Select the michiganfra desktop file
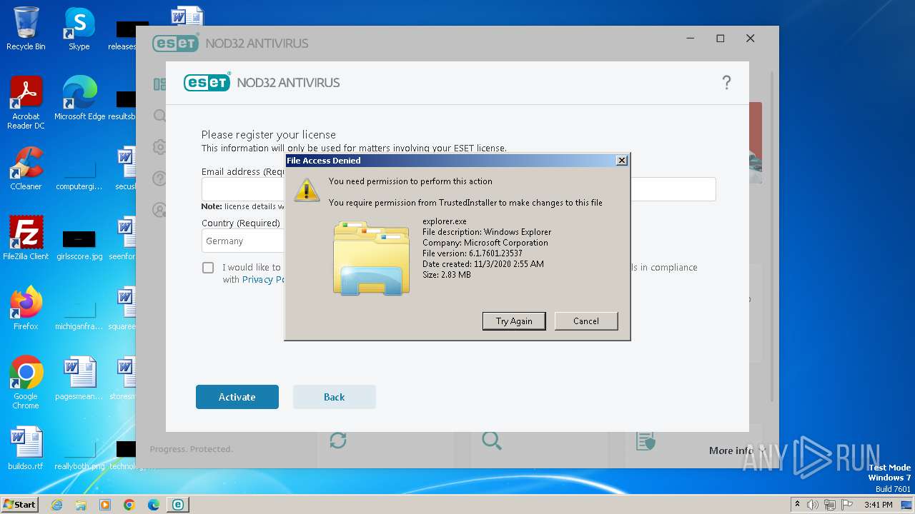Viewport: 915px width, 514px height. coord(79,313)
